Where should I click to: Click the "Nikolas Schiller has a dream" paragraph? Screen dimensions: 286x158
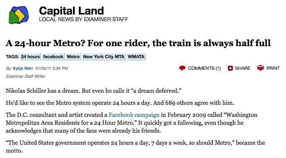(93, 91)
